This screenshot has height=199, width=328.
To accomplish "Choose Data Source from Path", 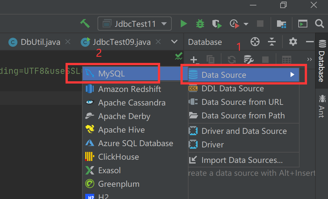I will [x=244, y=115].
